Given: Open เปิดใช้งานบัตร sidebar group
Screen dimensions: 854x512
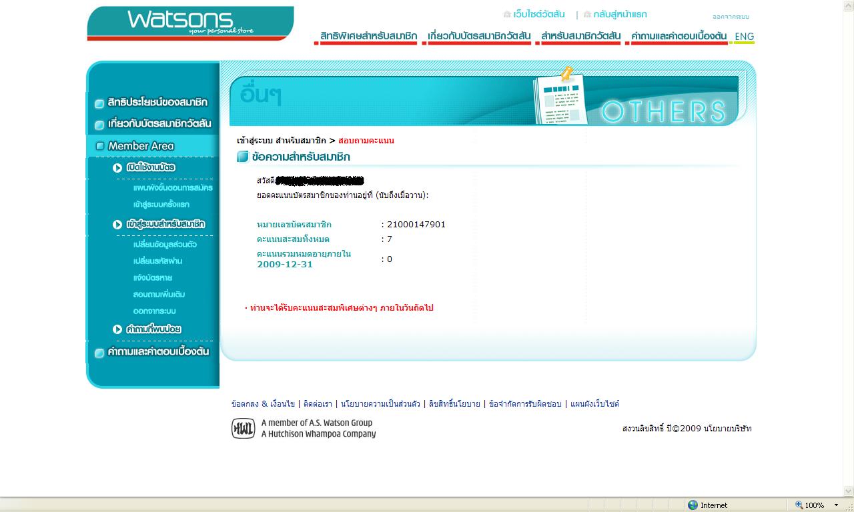Looking at the screenshot, I should 151,168.
